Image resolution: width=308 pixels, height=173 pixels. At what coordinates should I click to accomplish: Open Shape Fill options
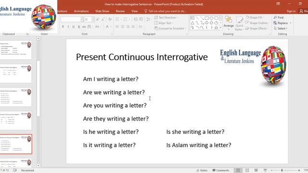[x=255, y=17]
